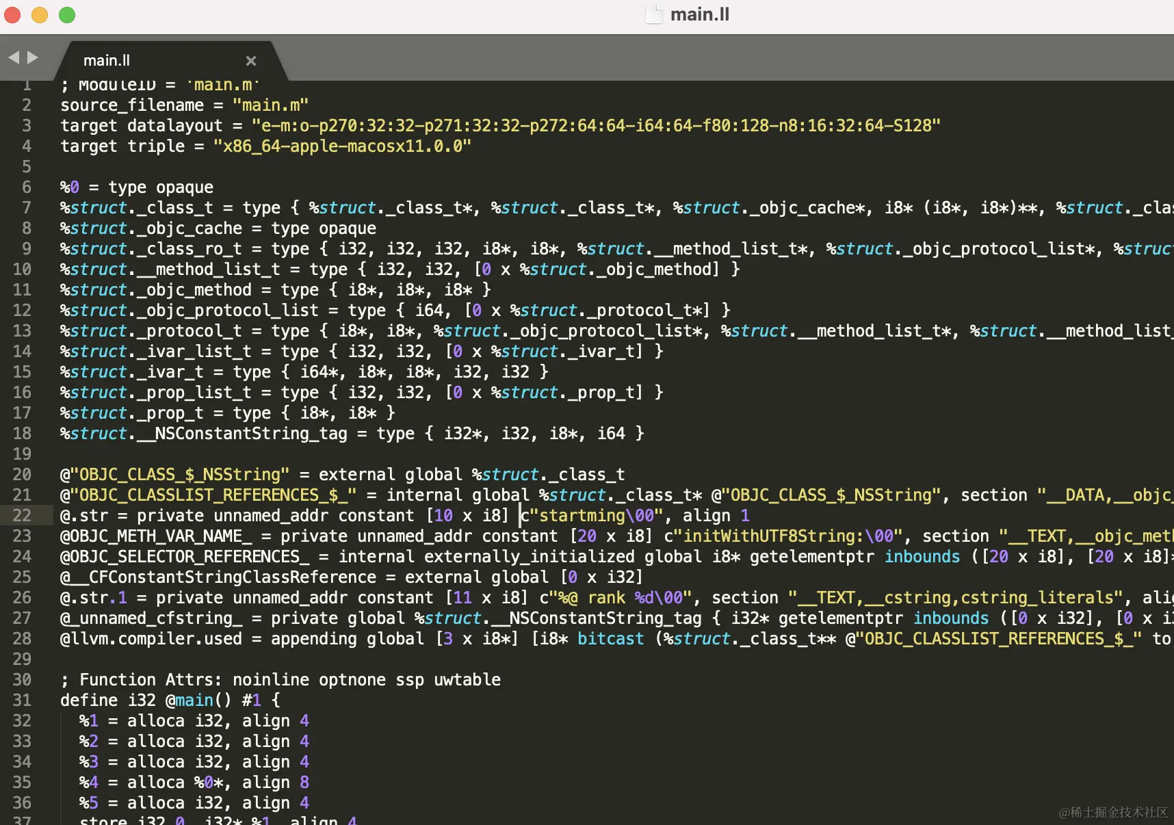
Task: Click line number 31 in gutter
Action: pos(22,700)
